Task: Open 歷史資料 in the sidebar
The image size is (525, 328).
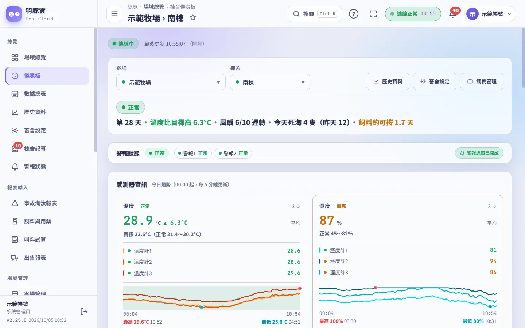Action: [47, 112]
